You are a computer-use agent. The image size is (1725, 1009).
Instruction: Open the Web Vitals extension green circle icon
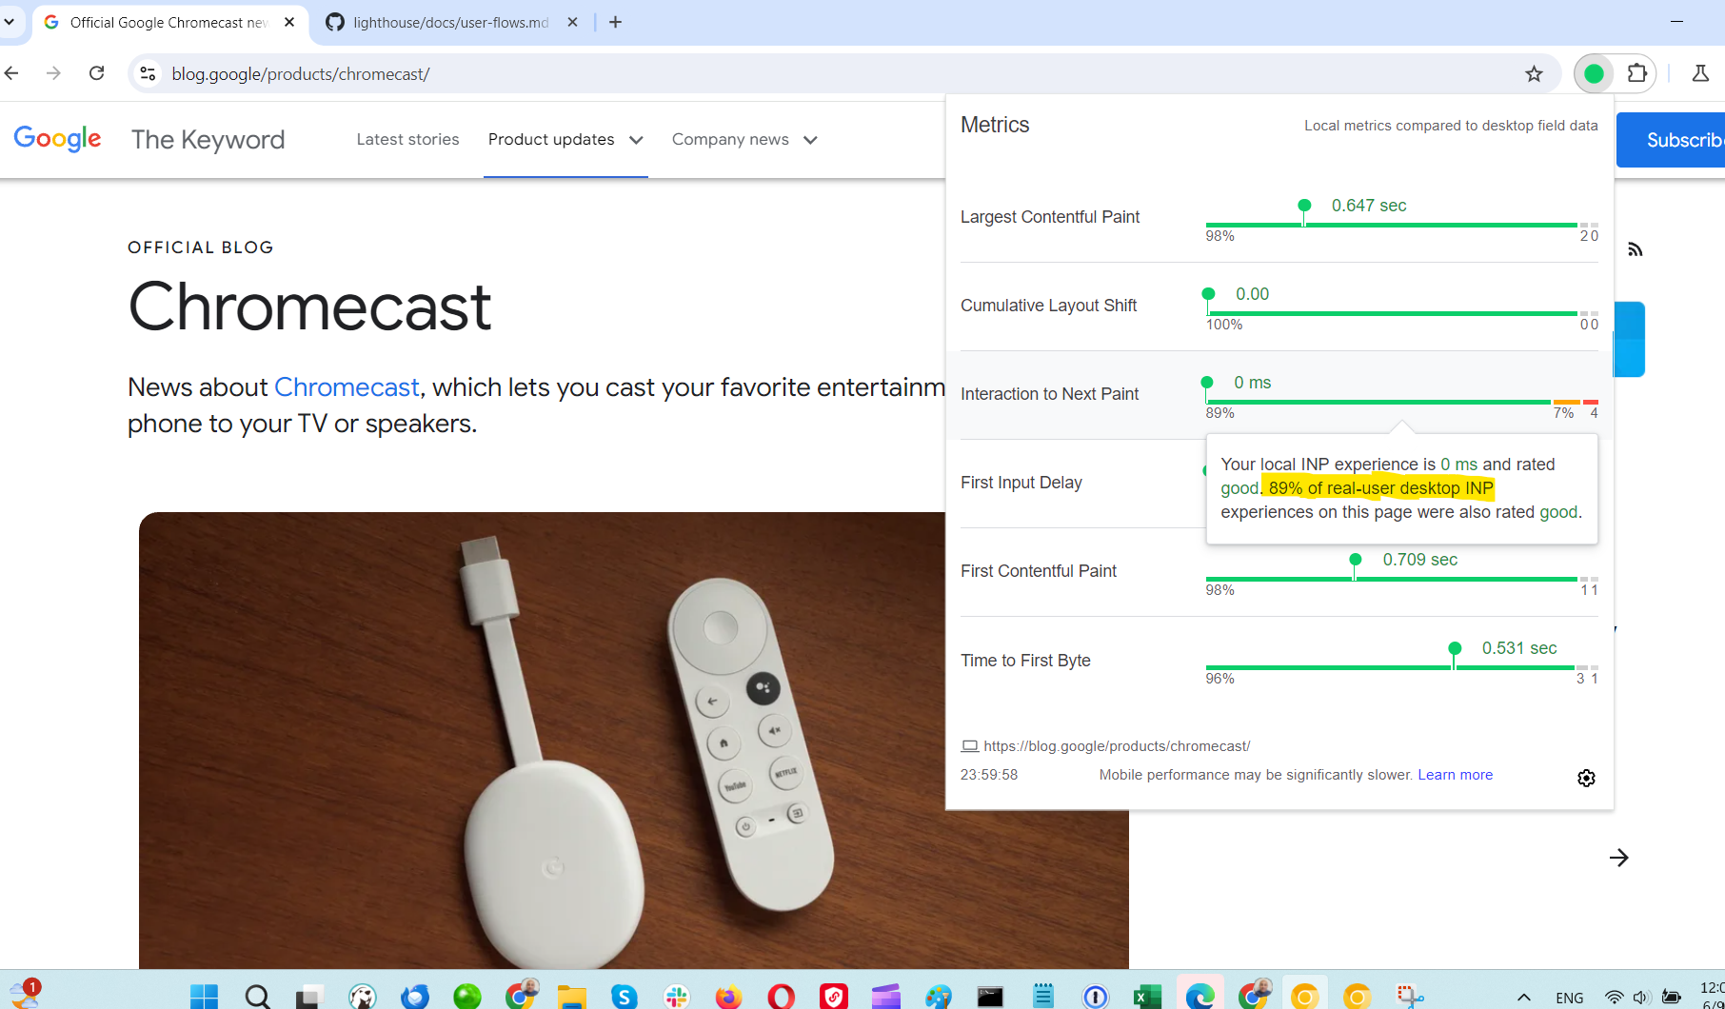click(x=1594, y=73)
